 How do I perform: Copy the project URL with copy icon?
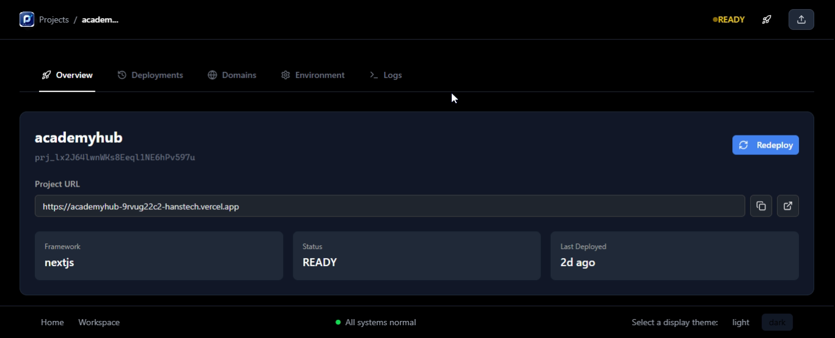pos(761,206)
